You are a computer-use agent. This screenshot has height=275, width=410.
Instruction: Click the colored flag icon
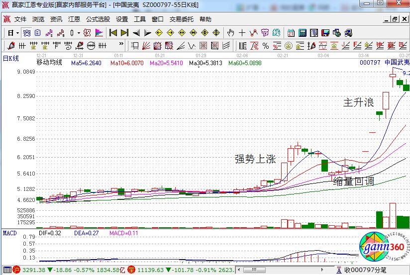(x=99, y=33)
